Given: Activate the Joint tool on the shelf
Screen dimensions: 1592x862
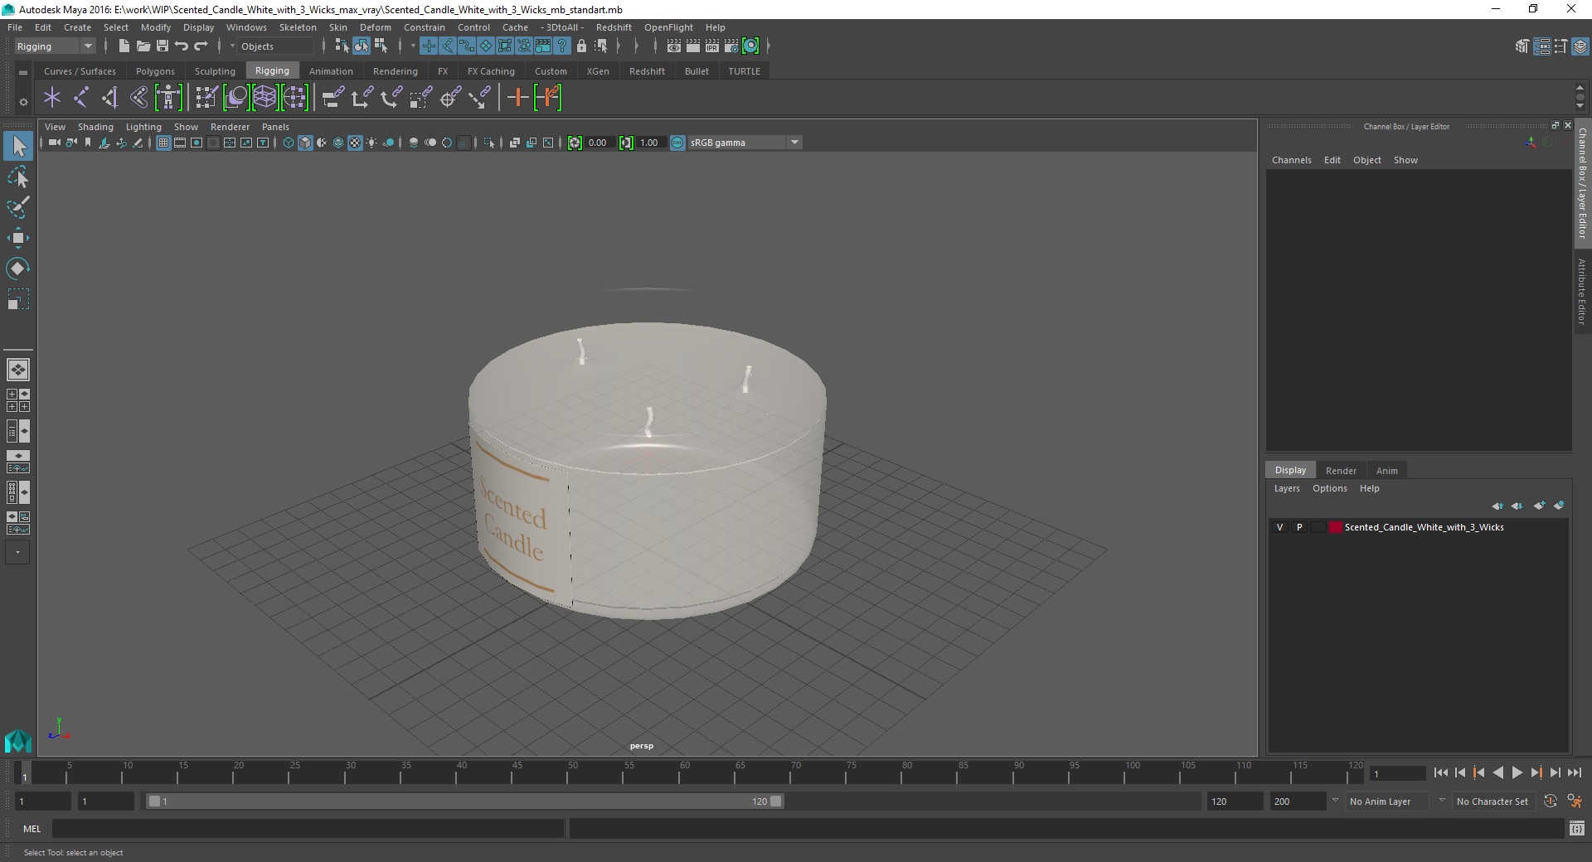Looking at the screenshot, I should click(81, 98).
